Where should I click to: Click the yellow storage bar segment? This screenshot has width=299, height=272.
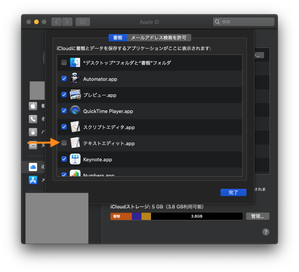point(146,216)
